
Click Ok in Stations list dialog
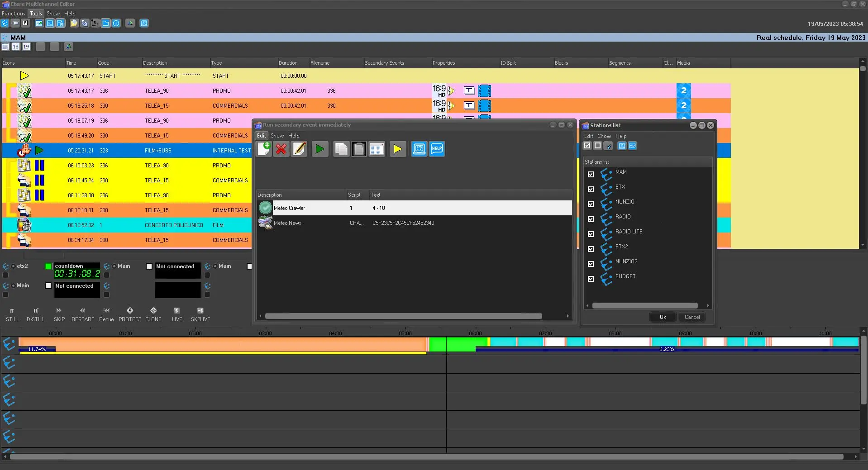point(663,317)
